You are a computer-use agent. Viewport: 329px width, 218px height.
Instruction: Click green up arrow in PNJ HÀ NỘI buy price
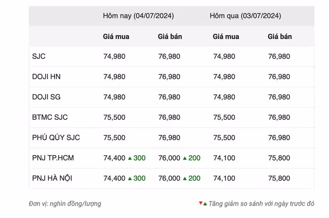130,179
